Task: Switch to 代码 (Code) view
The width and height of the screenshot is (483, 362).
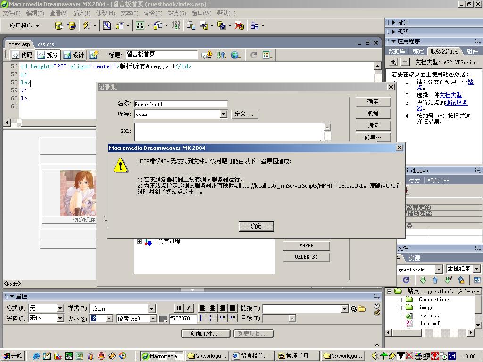Action: click(x=23, y=55)
